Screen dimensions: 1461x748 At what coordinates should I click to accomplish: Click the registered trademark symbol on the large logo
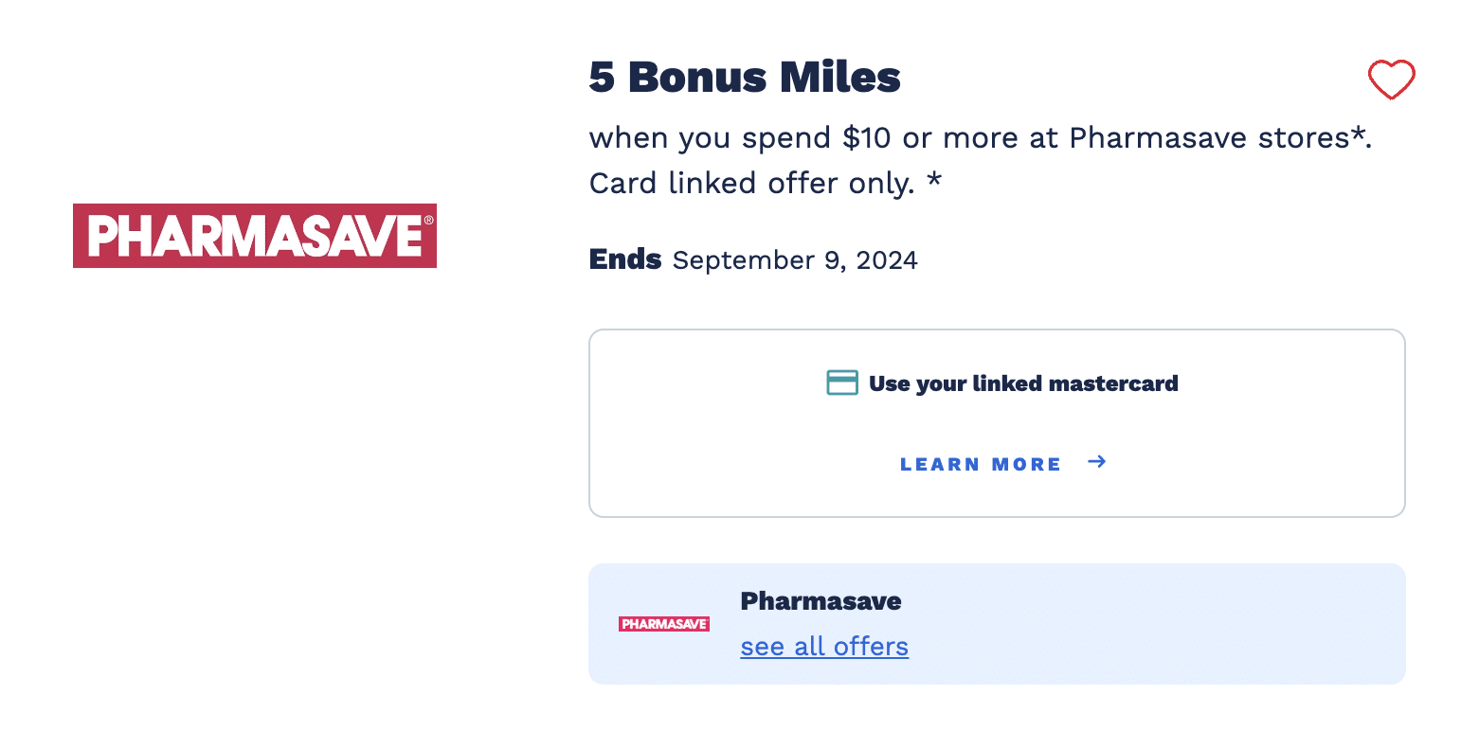[428, 221]
